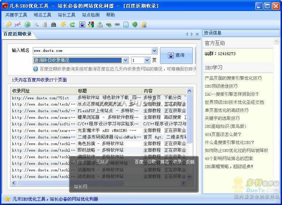Select the 百度近期收录 tab
This screenshot has height=205, width=282.
(x=18, y=34)
